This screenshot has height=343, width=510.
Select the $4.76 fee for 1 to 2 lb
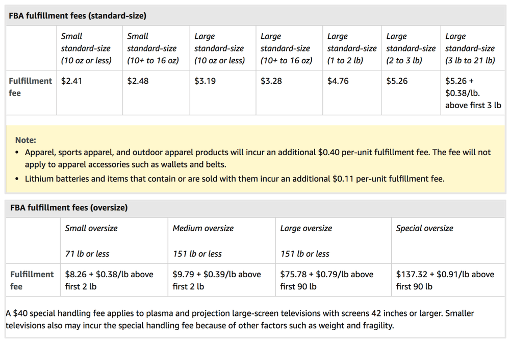pos(338,81)
